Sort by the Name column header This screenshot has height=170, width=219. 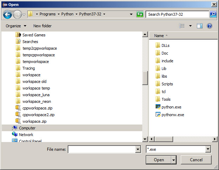[159, 36]
